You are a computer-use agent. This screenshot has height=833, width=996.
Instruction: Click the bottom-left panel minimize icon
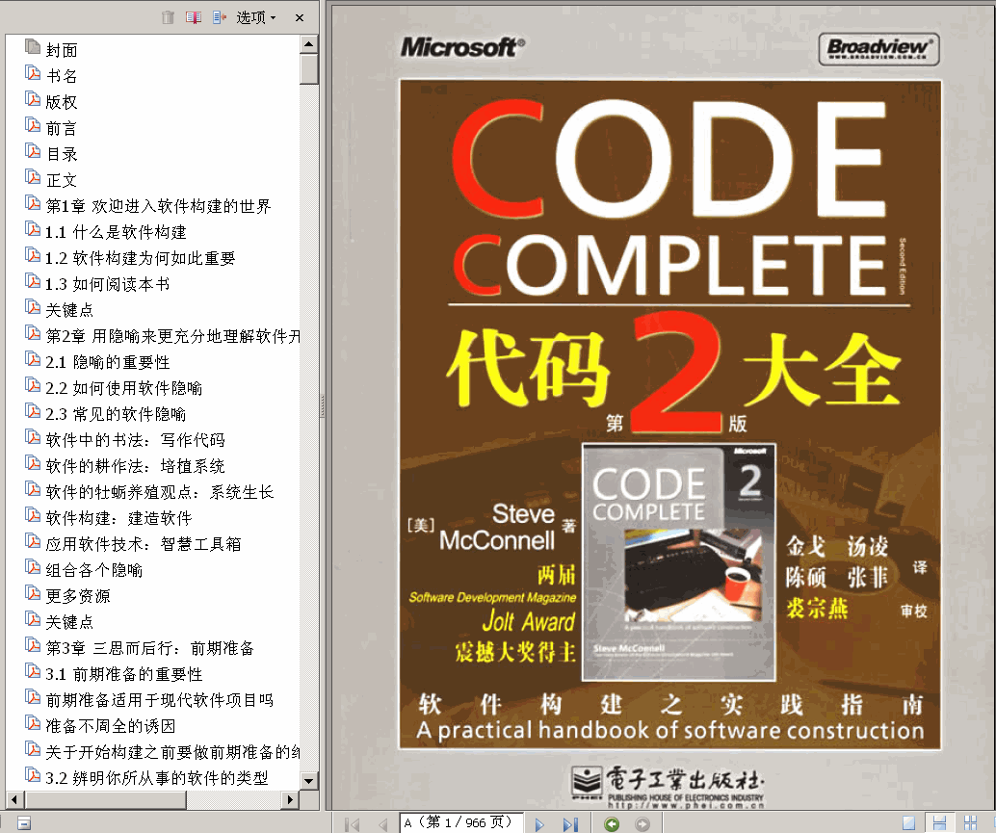(23, 822)
